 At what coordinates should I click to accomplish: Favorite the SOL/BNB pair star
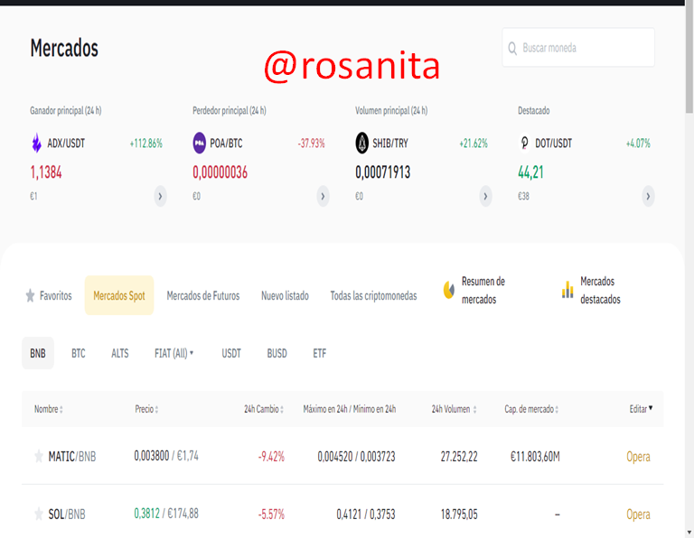tap(39, 514)
